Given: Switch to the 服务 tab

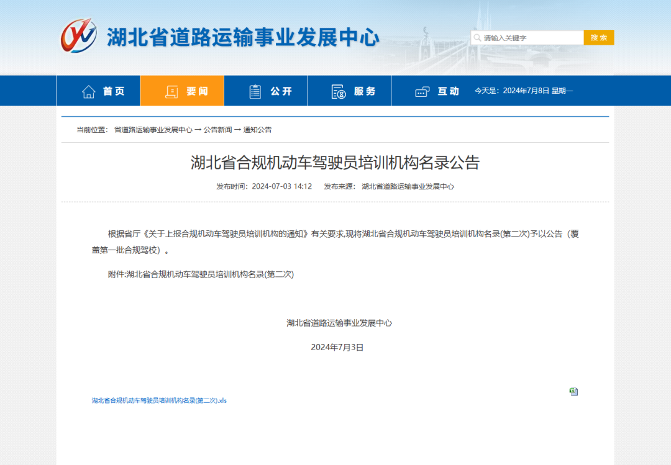Looking at the screenshot, I should (x=349, y=91).
